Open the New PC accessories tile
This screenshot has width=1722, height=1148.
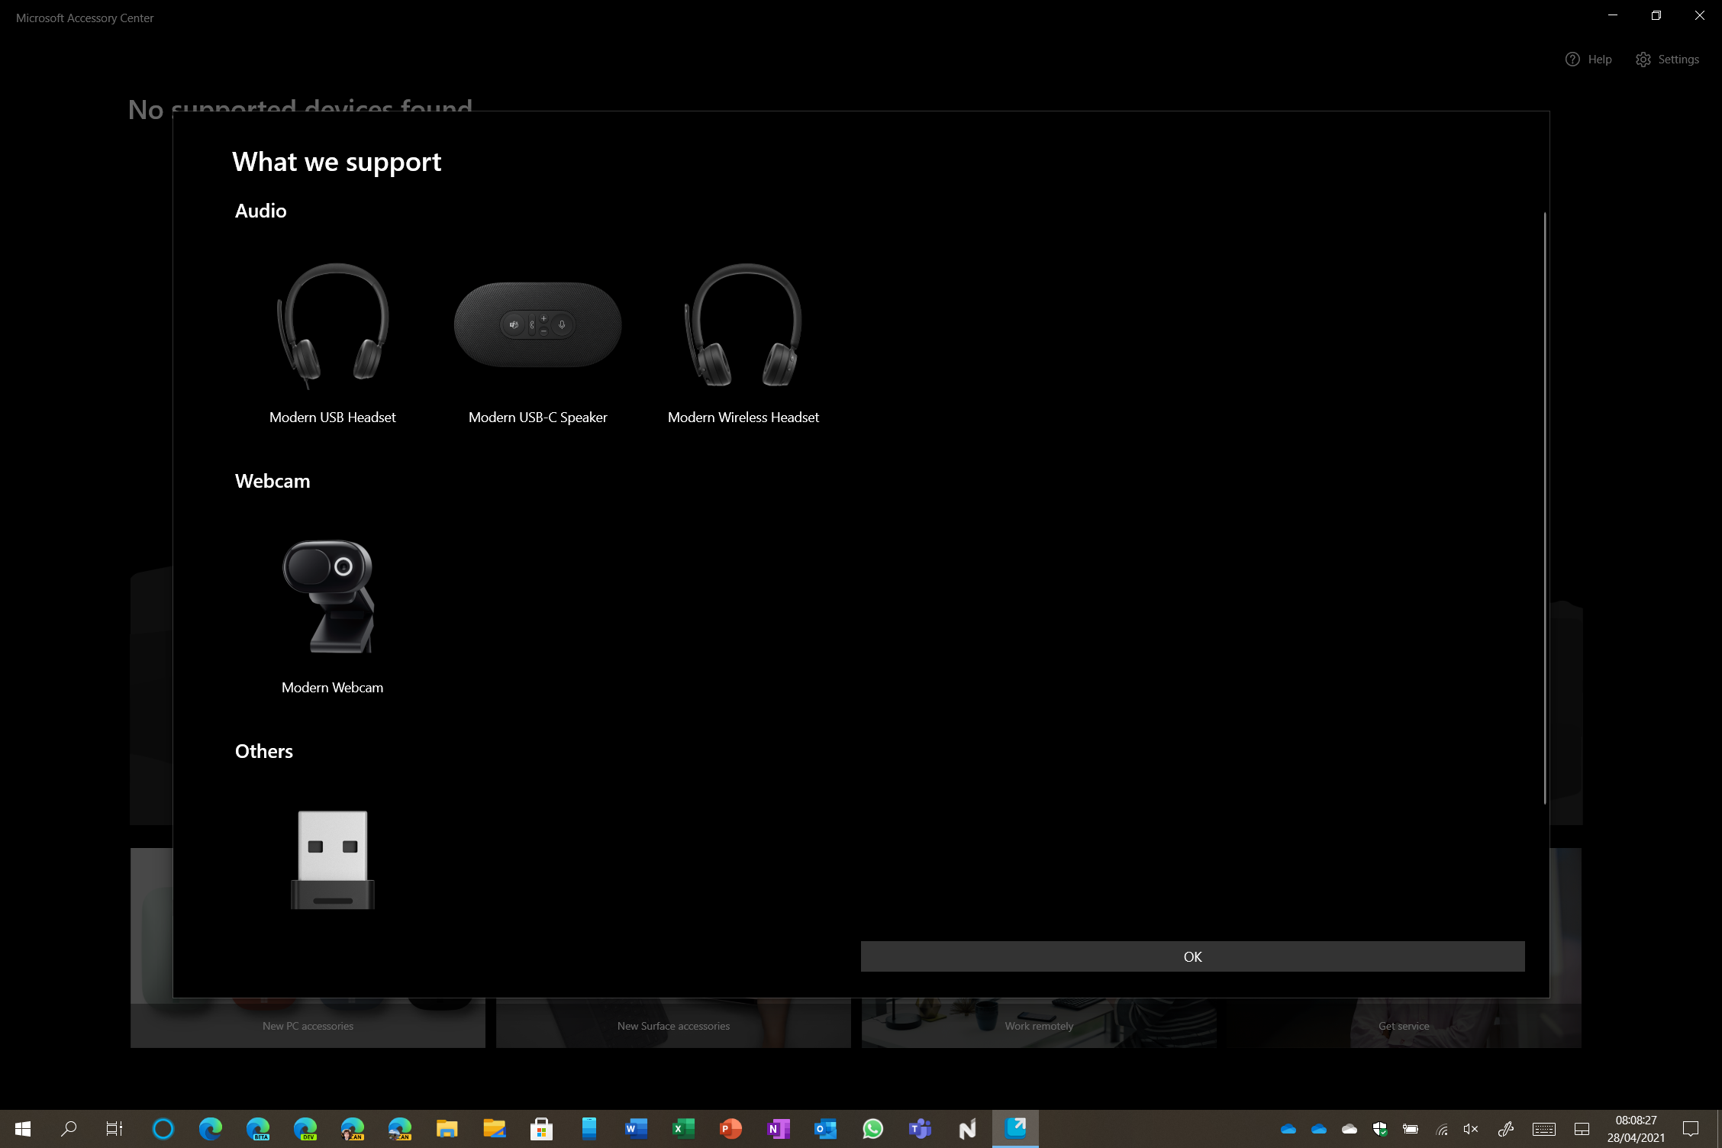(308, 1025)
